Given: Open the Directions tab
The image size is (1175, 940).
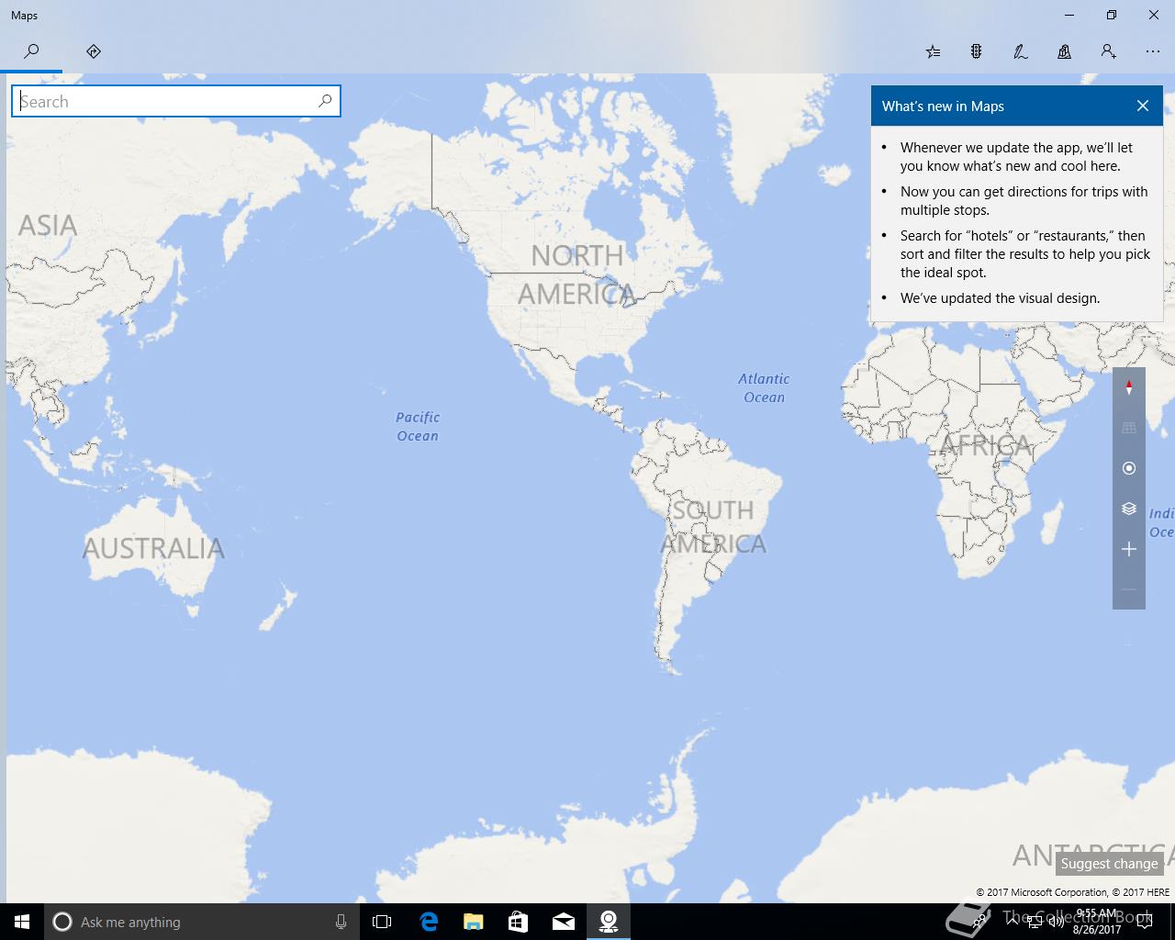Looking at the screenshot, I should [x=94, y=51].
